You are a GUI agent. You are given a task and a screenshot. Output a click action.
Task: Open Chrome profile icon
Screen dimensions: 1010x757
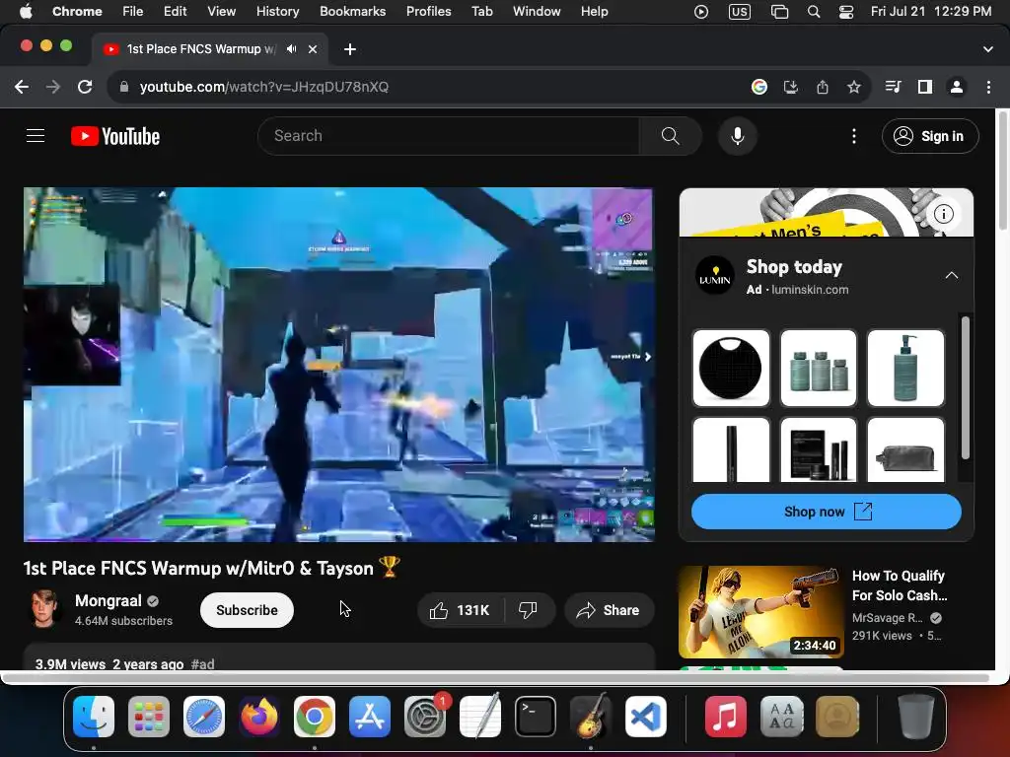coord(957,87)
